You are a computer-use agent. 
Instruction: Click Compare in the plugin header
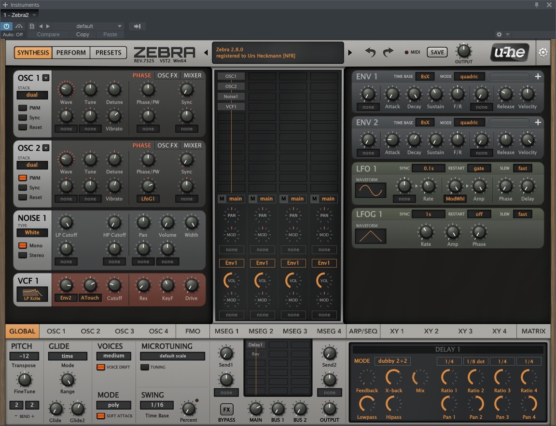click(48, 34)
